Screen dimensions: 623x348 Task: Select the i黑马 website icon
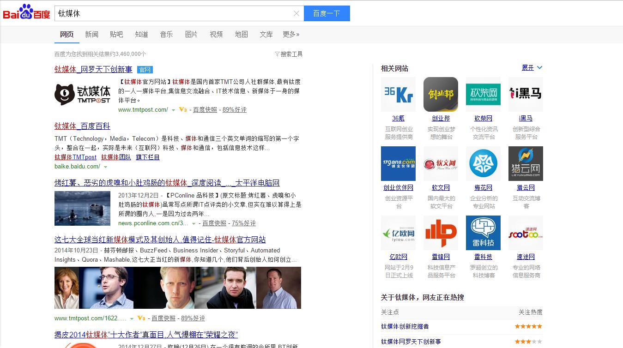point(526,94)
